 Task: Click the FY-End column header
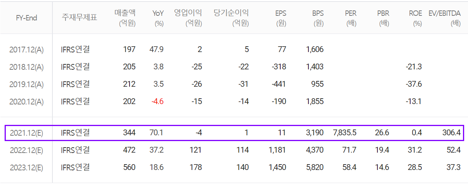pos(27,18)
